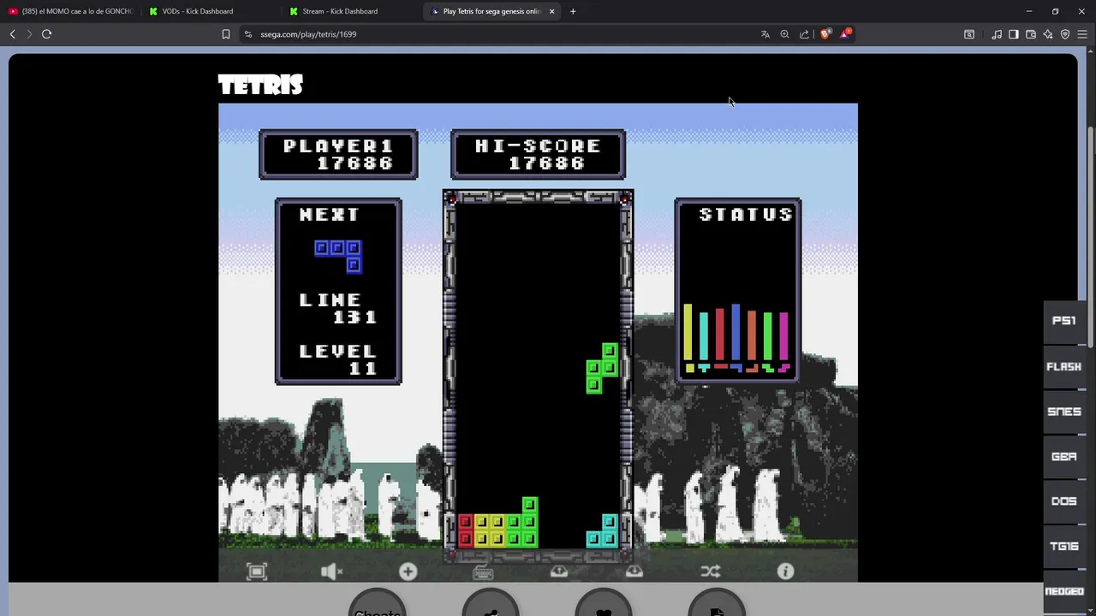The width and height of the screenshot is (1096, 616).
Task: Go forward to next page
Action: click(x=29, y=34)
